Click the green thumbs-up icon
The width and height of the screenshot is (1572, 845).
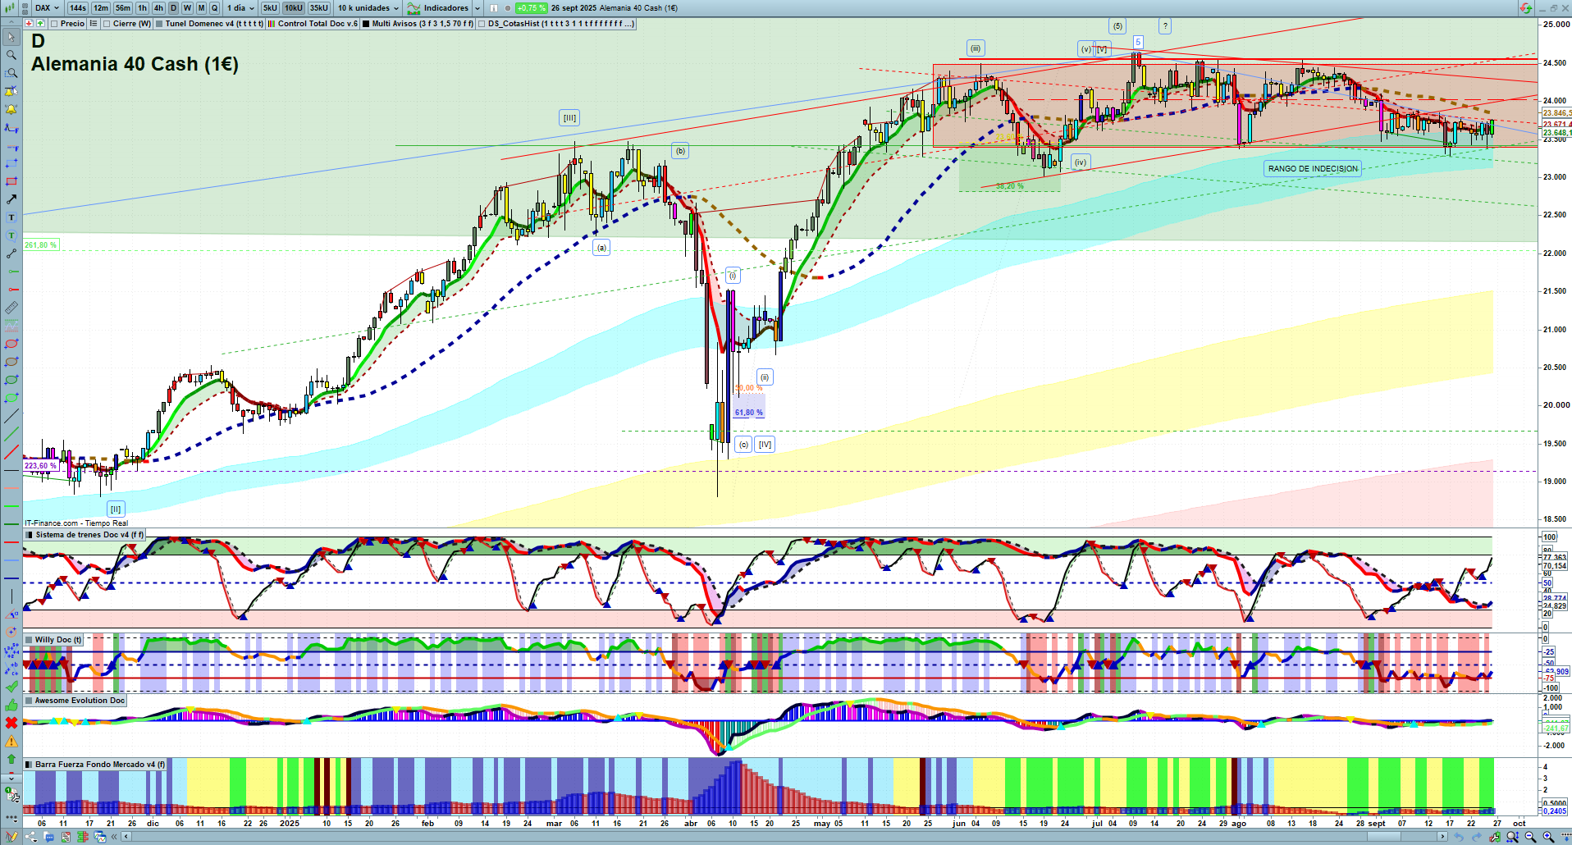[11, 705]
